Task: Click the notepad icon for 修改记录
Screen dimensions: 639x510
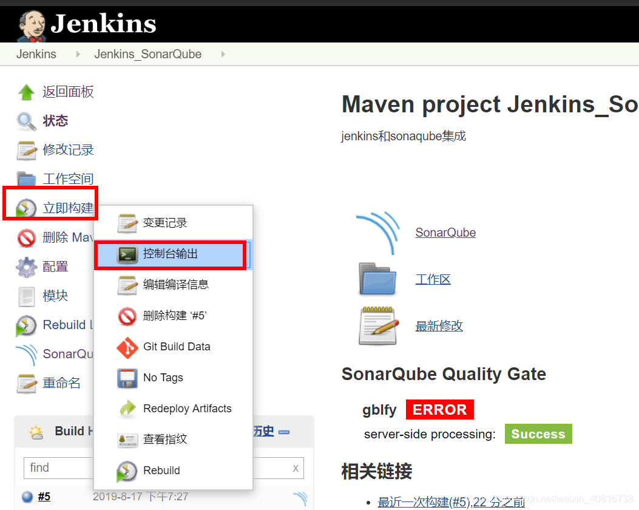Action: (27, 151)
